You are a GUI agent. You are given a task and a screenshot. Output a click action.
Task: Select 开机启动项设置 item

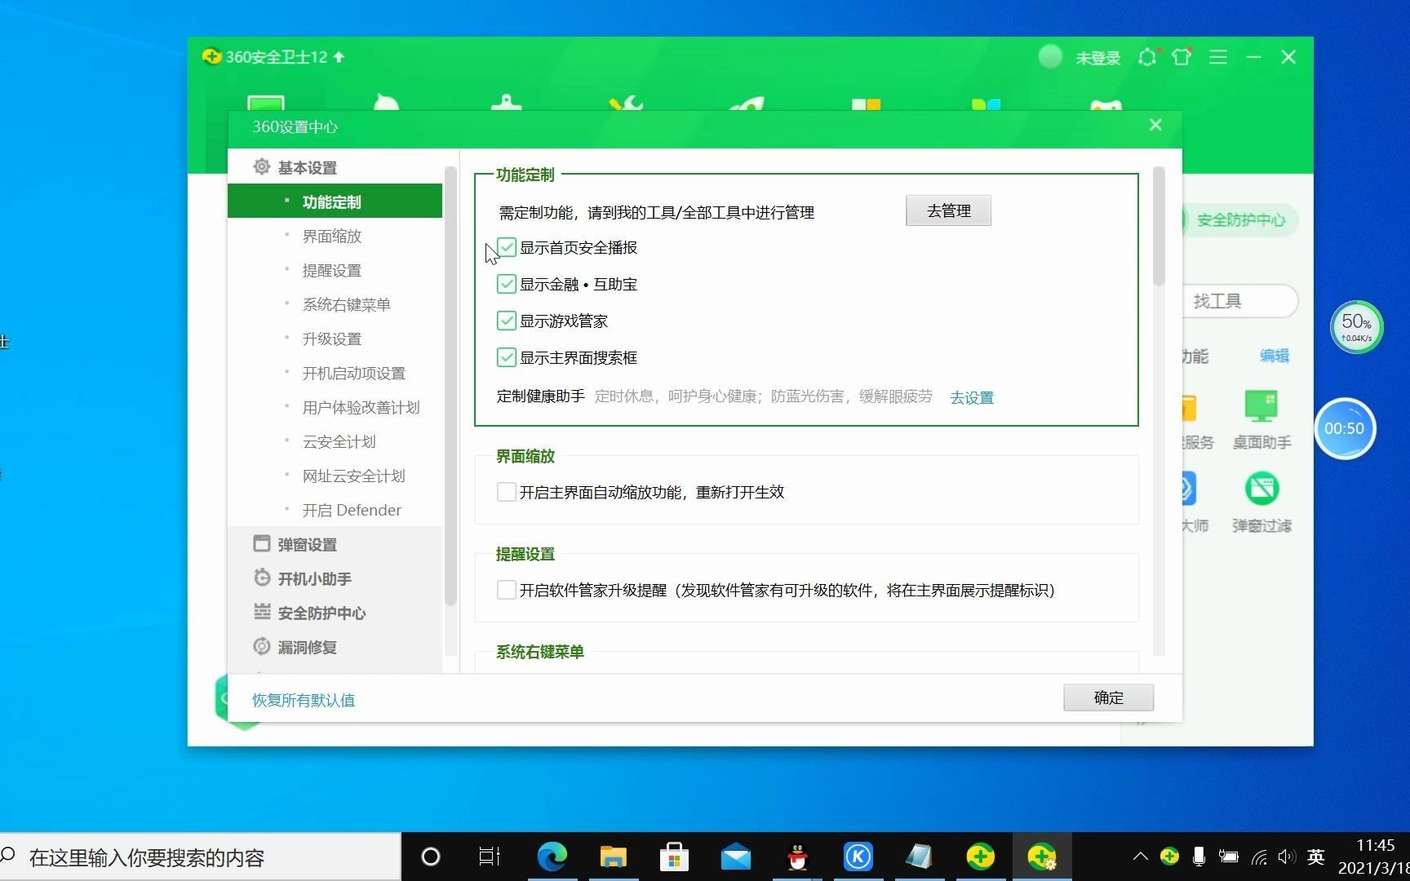(x=353, y=373)
